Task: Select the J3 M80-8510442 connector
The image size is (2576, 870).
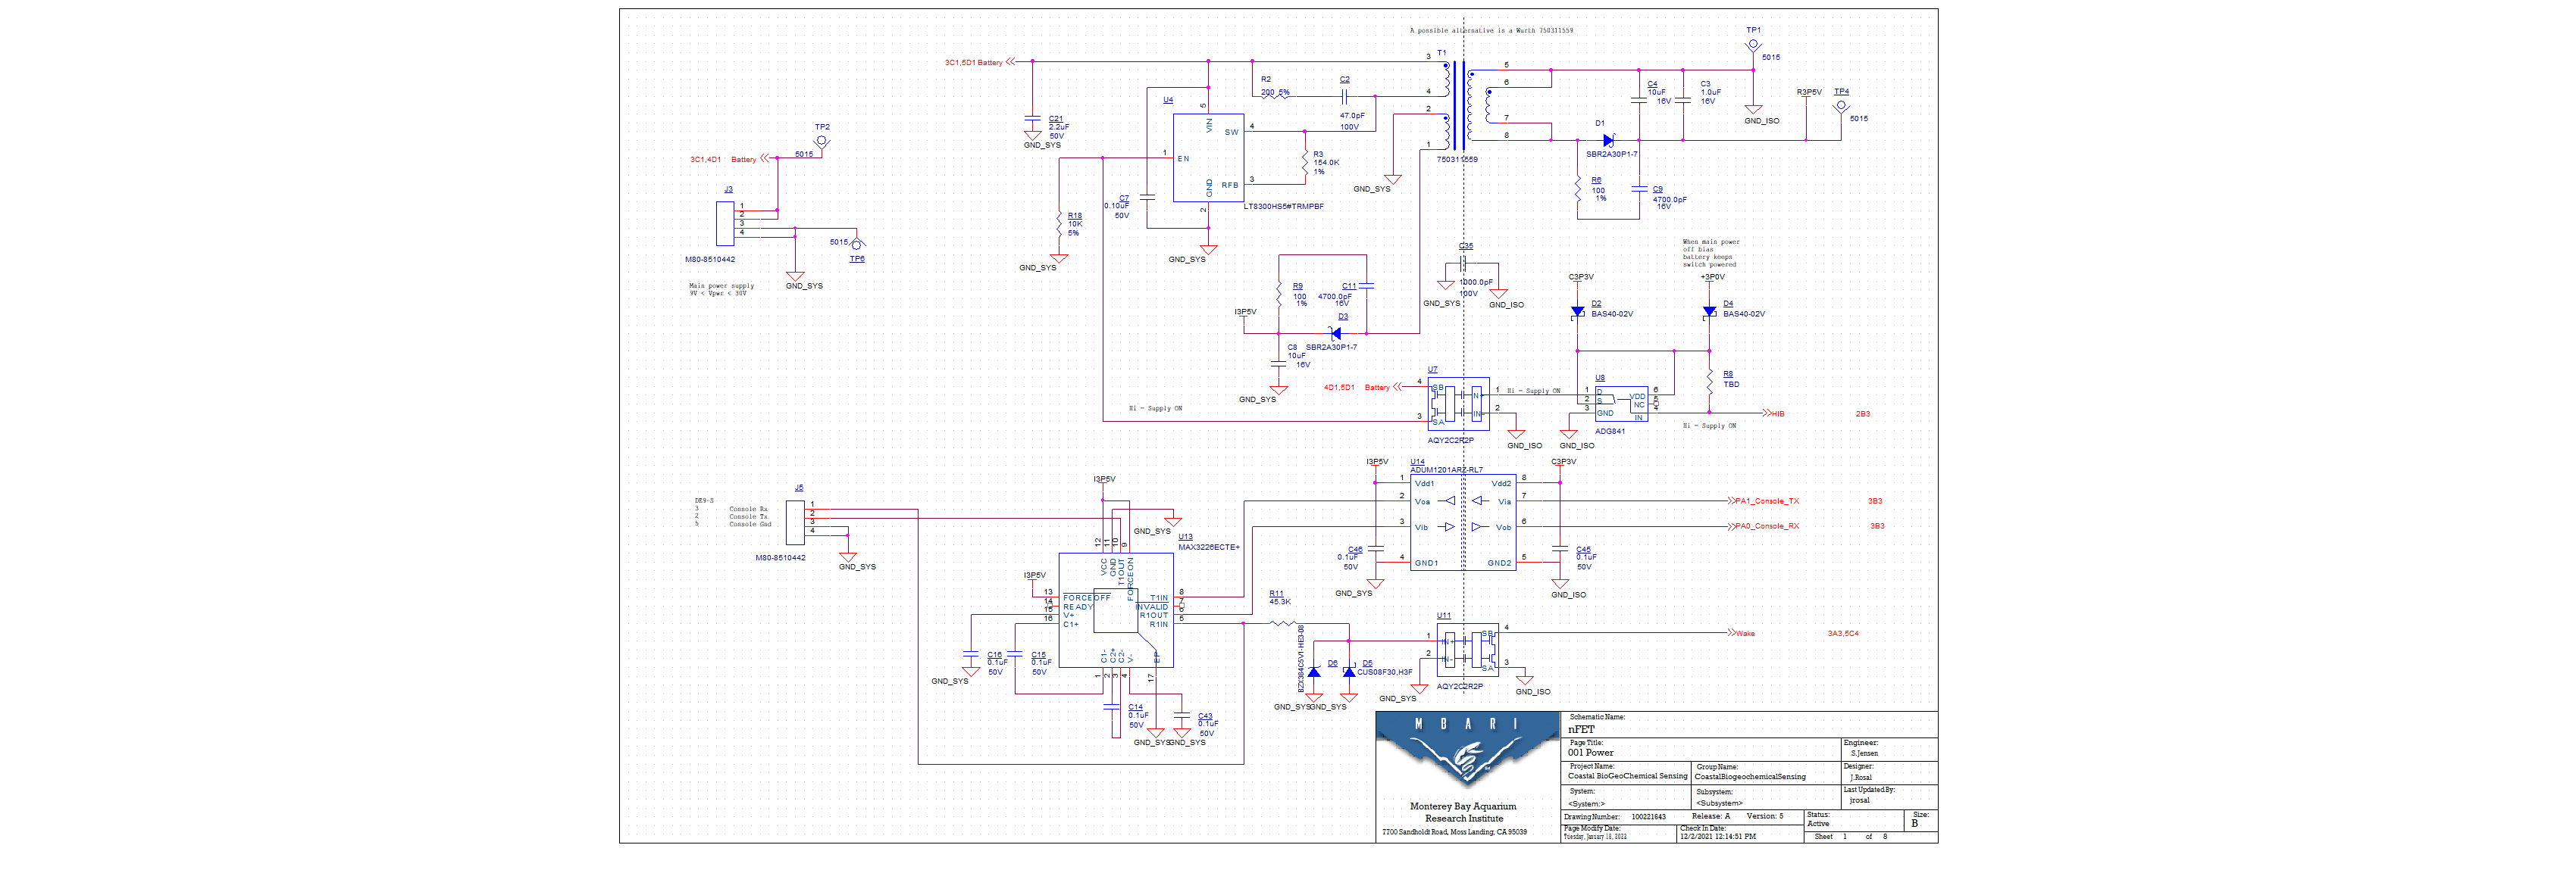Action: pyautogui.click(x=725, y=223)
